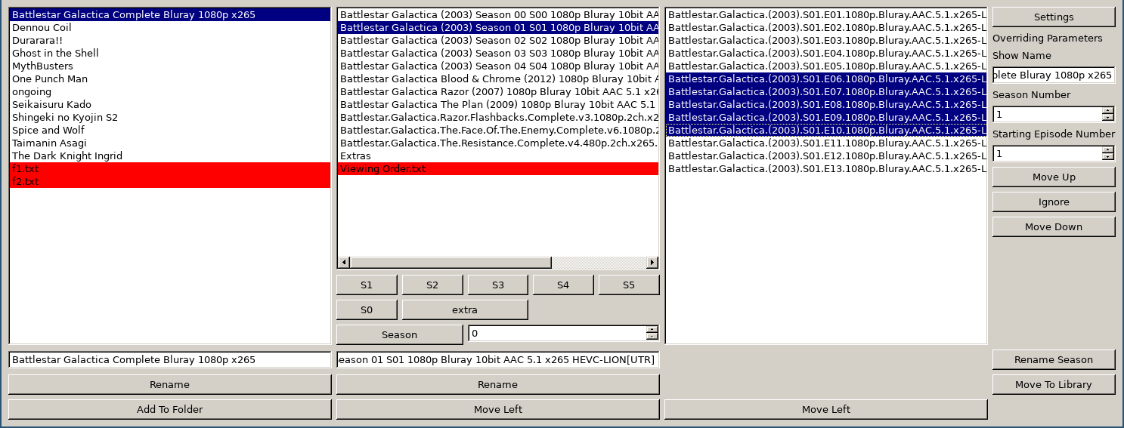Click the show folder name text field

click(170, 359)
